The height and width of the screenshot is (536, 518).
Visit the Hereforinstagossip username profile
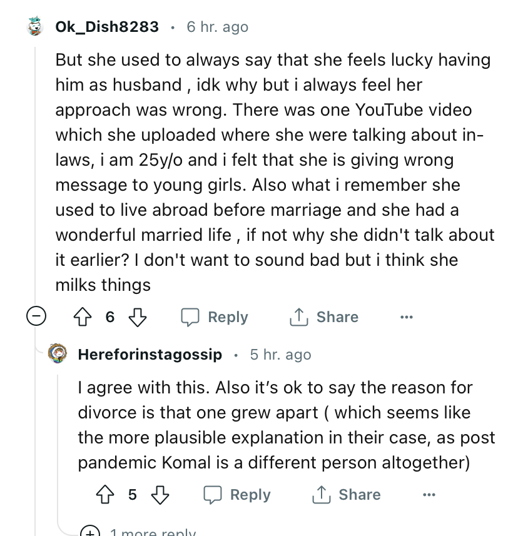pyautogui.click(x=150, y=355)
